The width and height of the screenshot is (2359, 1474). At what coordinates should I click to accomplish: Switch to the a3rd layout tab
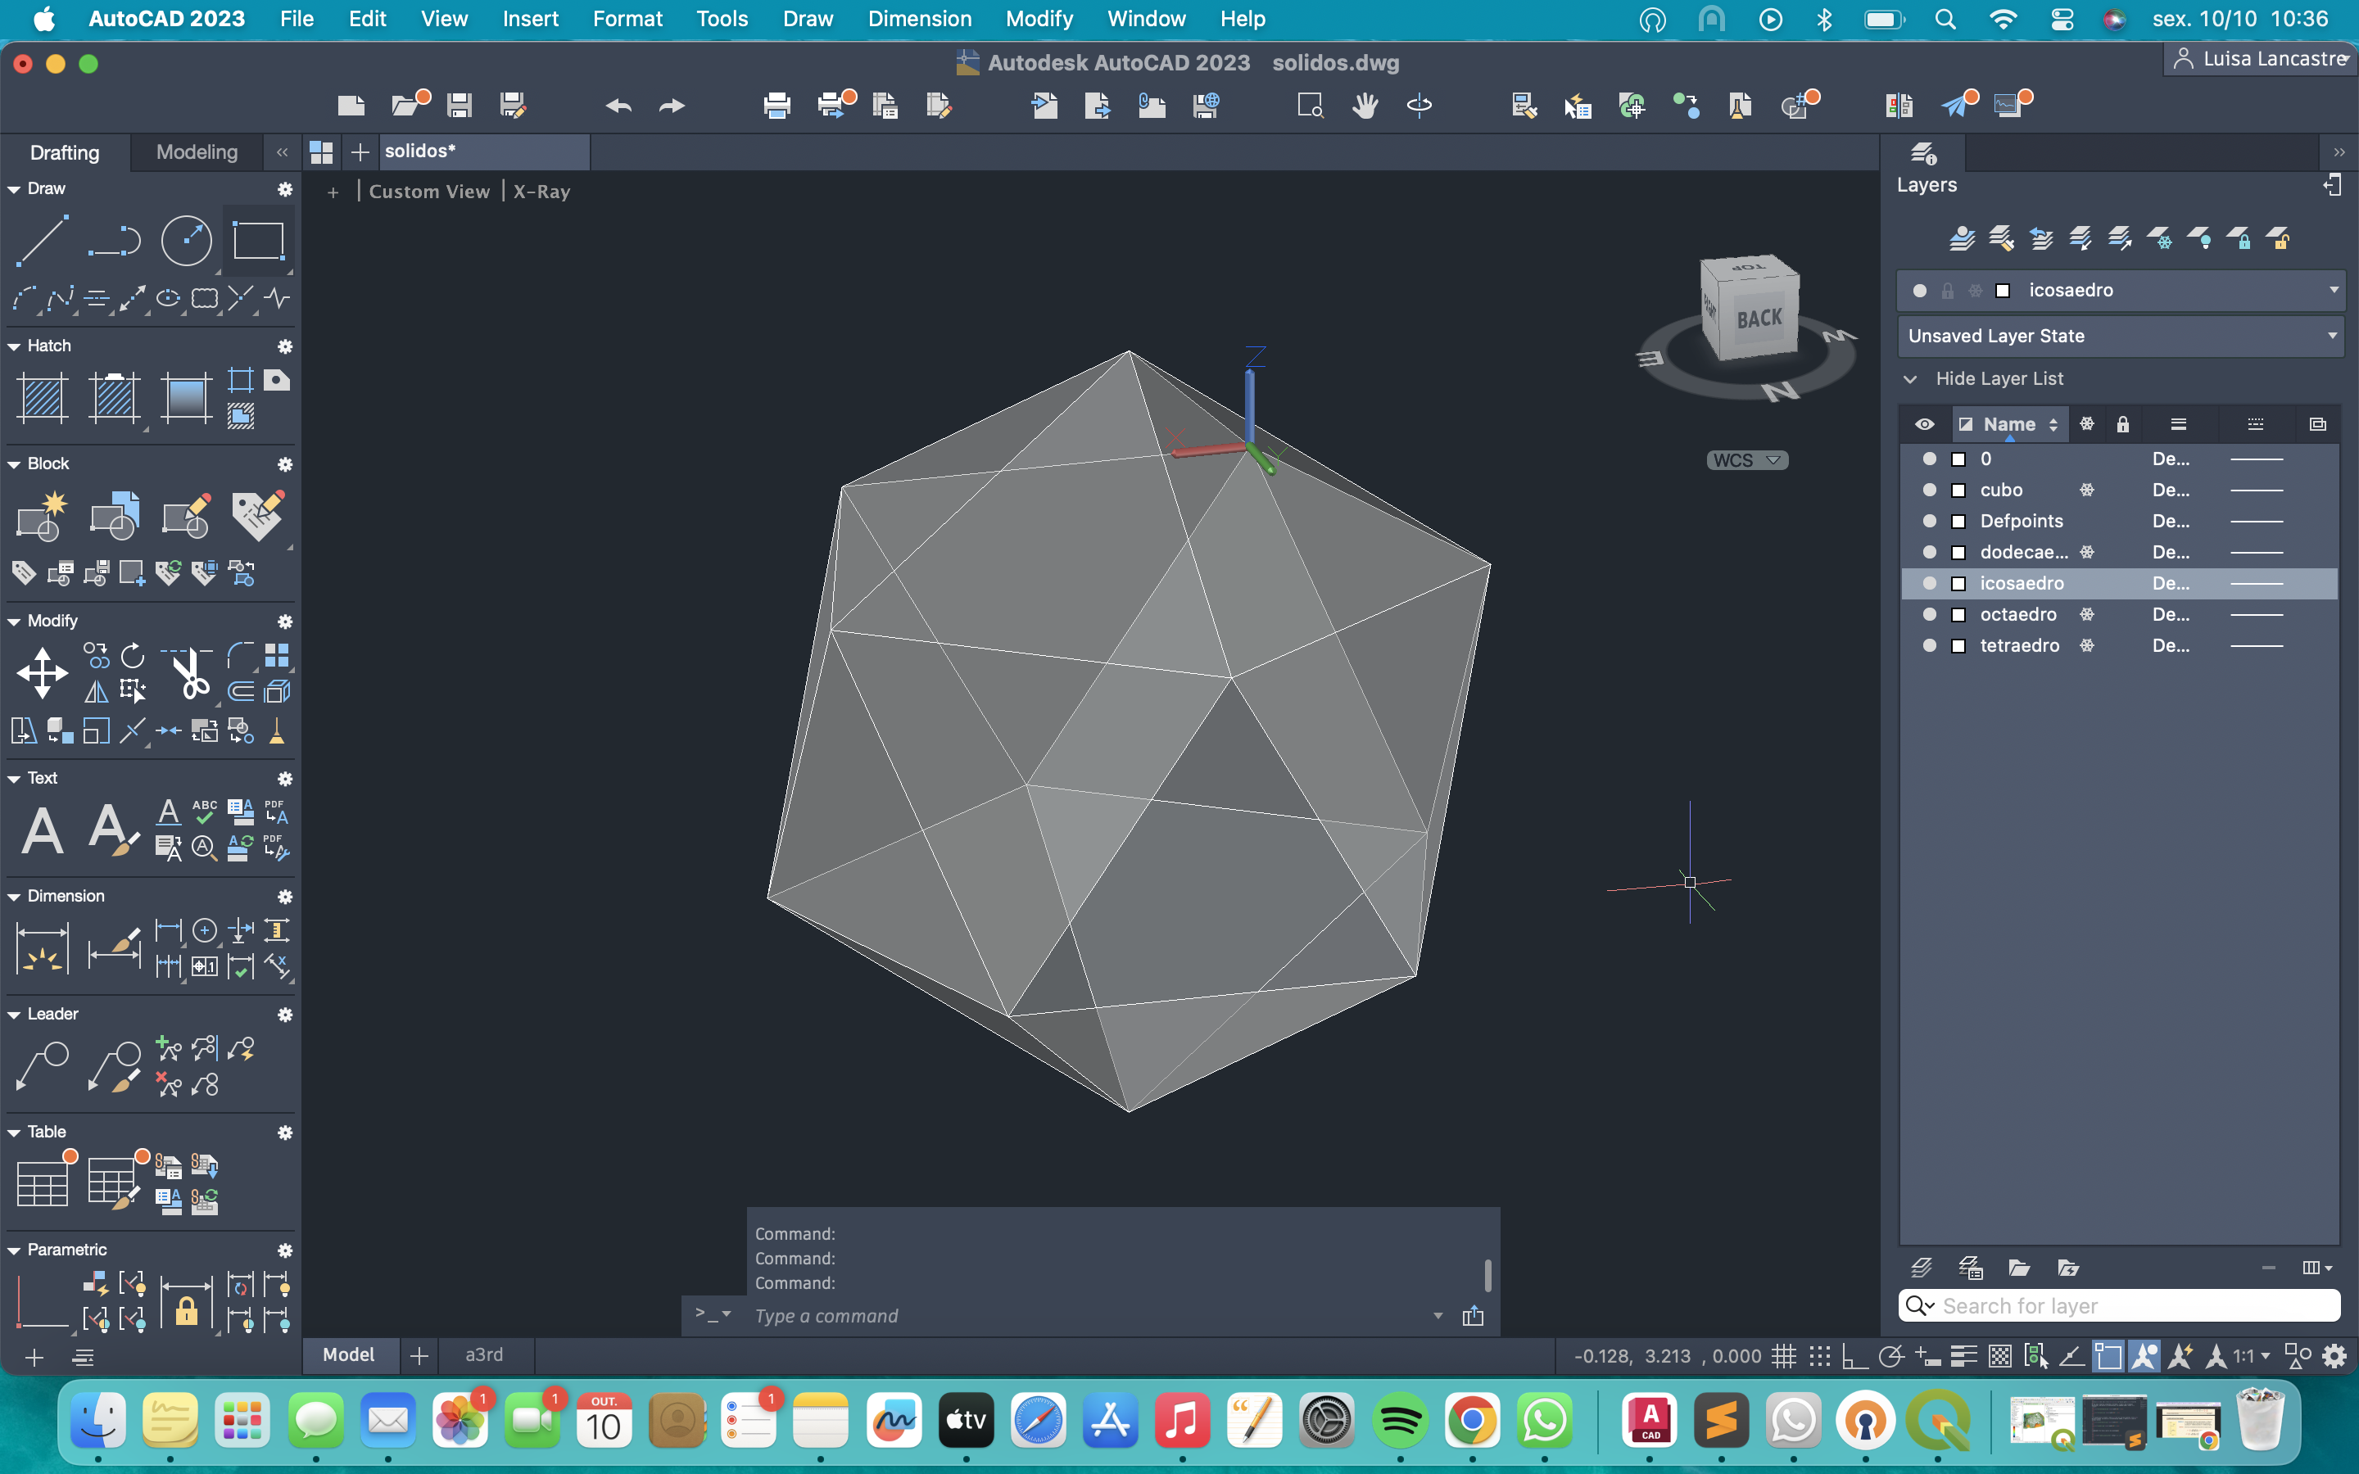pyautogui.click(x=483, y=1355)
